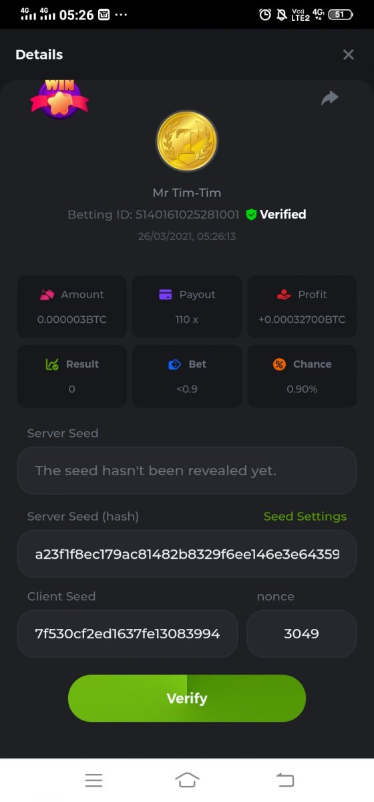Open Mr Tim-Tim's gold coin avatar
Screen dimensions: 374x802
click(187, 141)
